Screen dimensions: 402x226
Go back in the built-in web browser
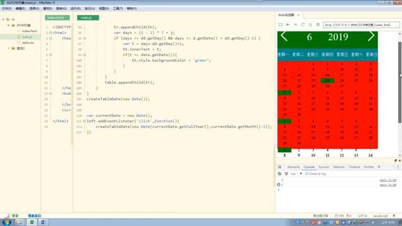tap(288, 24)
